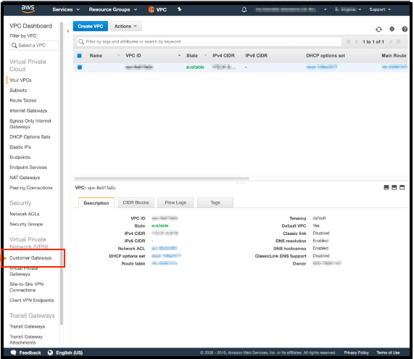414x359 pixels.
Task: Open the AWS home logo
Action: point(28,9)
